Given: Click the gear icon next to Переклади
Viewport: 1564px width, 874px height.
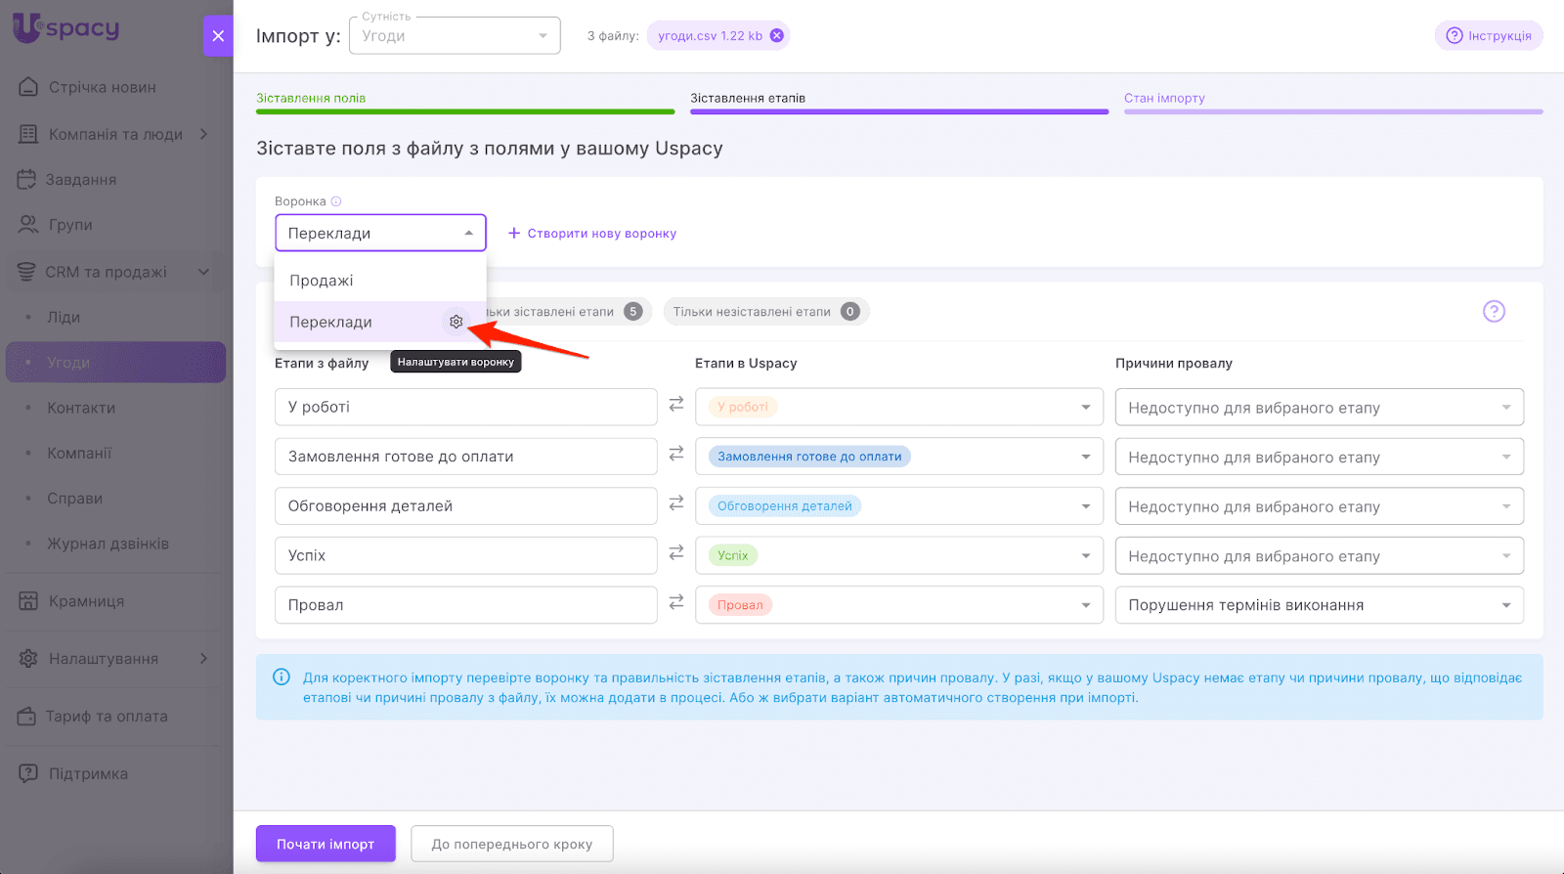Looking at the screenshot, I should click(456, 322).
